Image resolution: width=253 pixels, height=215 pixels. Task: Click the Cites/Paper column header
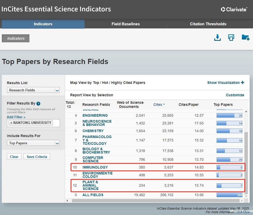coord(188,105)
